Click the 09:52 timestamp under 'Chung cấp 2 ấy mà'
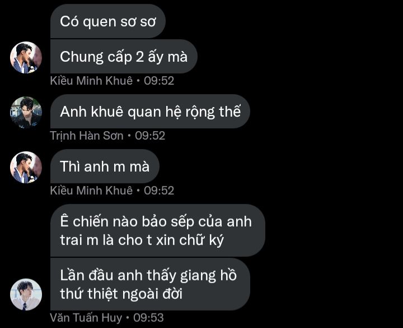 [x=159, y=81]
